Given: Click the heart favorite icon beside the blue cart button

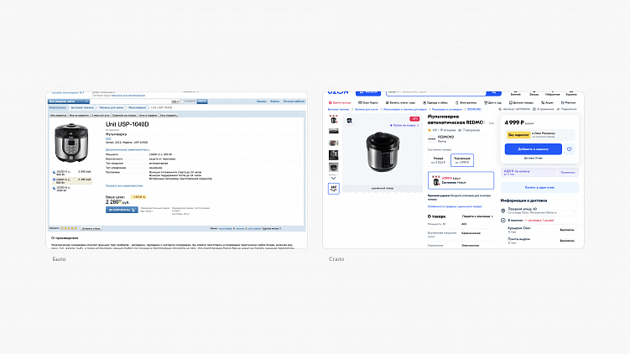Looking at the screenshot, I should click(570, 149).
